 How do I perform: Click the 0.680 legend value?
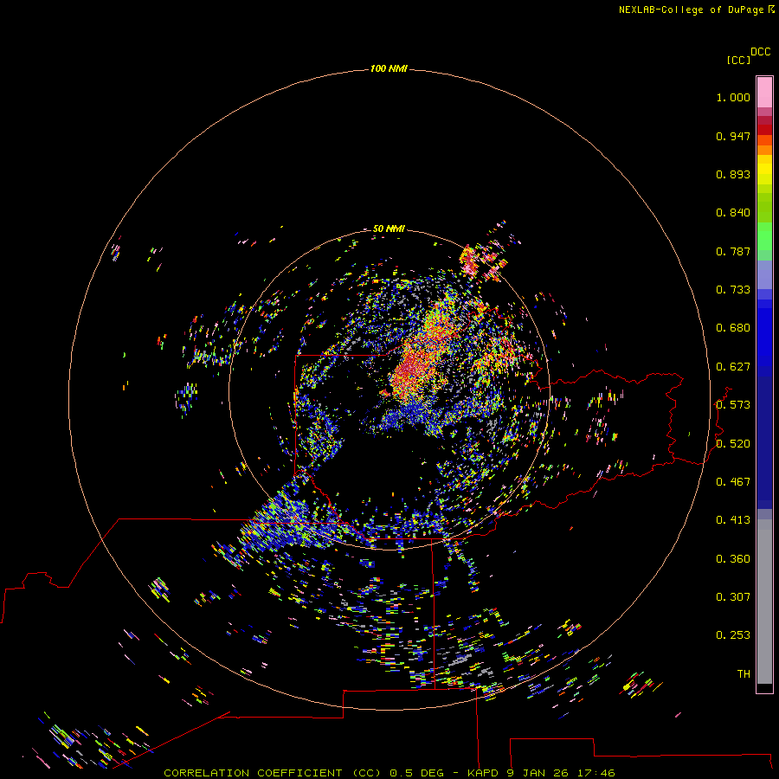pyautogui.click(x=733, y=328)
